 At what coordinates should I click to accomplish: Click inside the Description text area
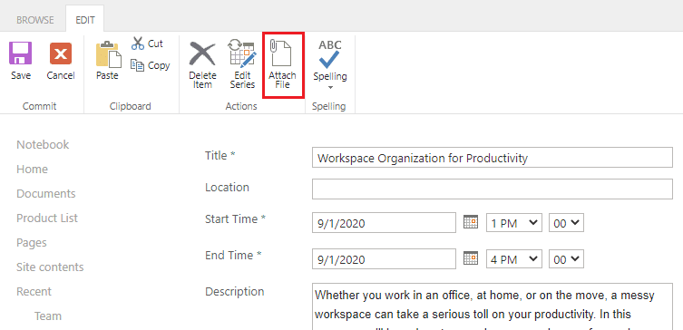point(493,306)
